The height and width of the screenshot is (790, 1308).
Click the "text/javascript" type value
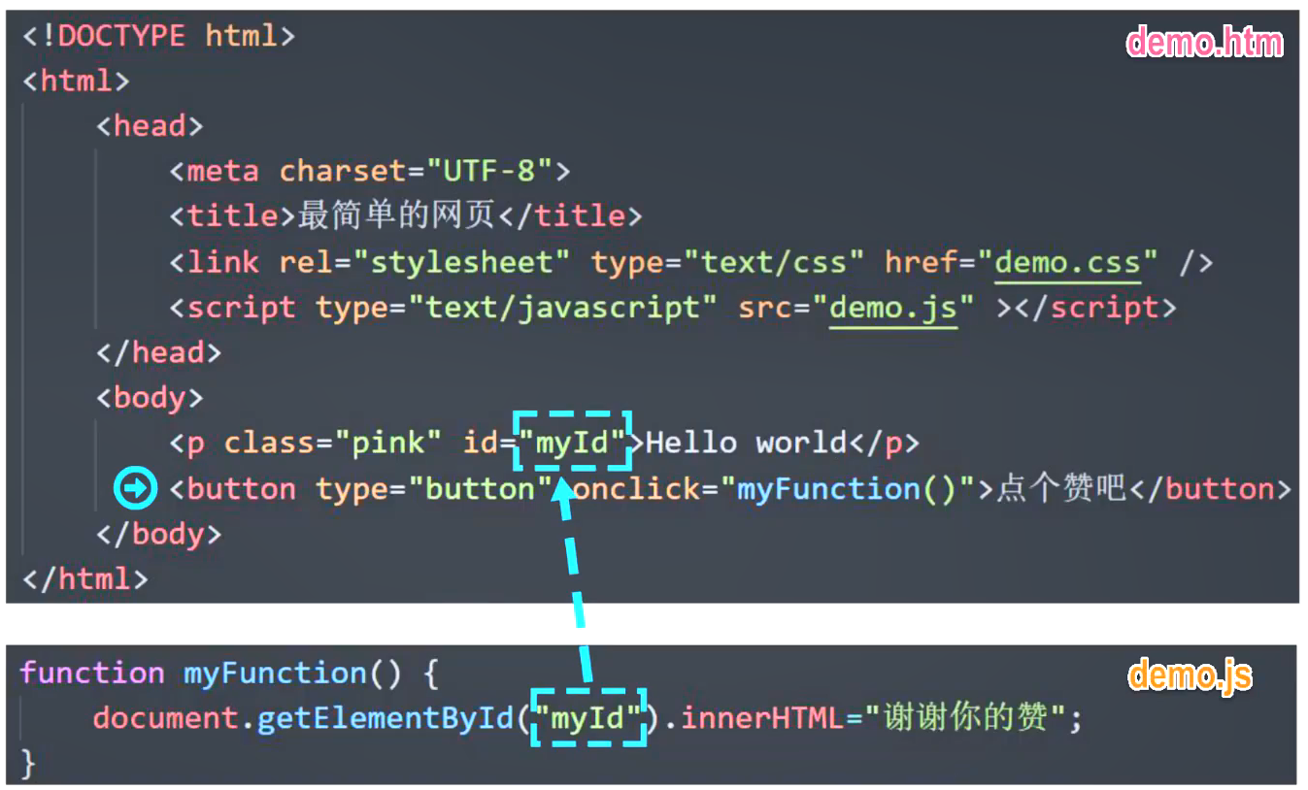pyautogui.click(x=561, y=308)
